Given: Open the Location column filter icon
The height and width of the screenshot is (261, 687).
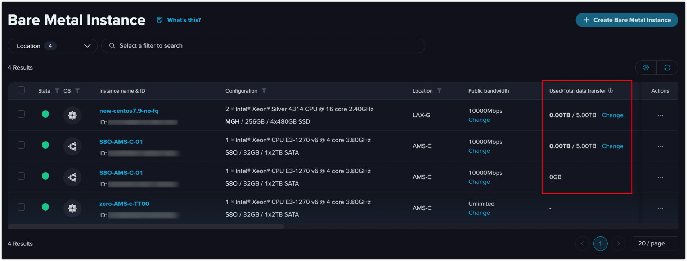Looking at the screenshot, I should click(x=439, y=91).
